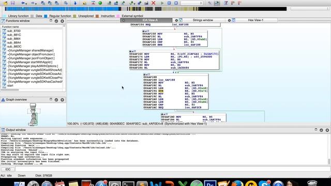Viewport: 331px width, 186px height.
Task: Float the Functions window panel
Action: click(51, 21)
